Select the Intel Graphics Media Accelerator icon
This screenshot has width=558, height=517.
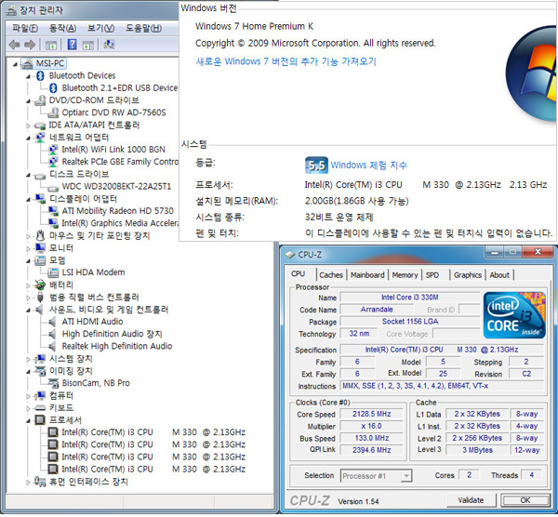[x=53, y=223]
